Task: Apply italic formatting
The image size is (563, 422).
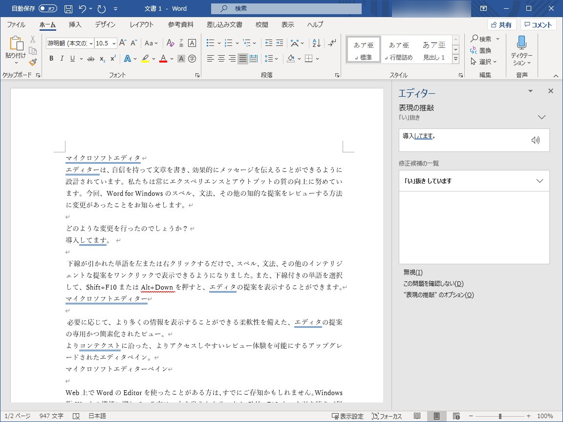Action: click(x=61, y=58)
